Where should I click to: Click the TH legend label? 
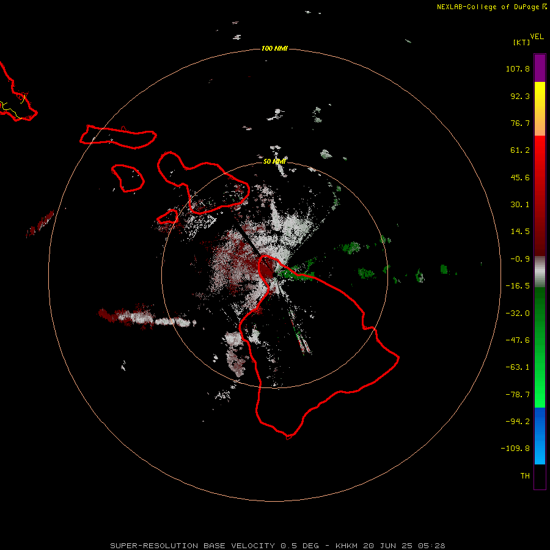point(525,476)
